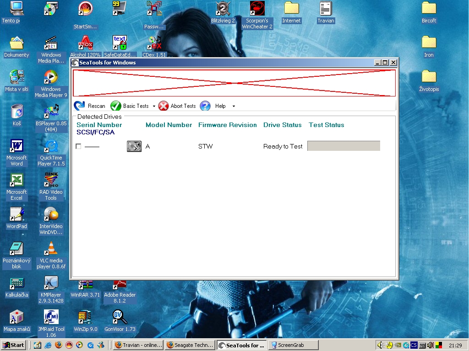Click the SeaTools for Windows taskbar button
Screen dimensions: 469x351
(242, 346)
